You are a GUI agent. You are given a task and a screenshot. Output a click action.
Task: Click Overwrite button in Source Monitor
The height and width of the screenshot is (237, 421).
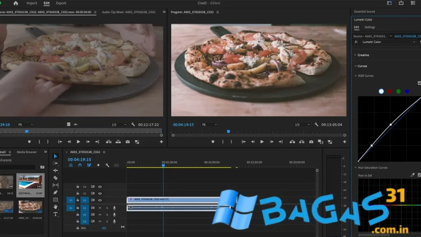118,142
